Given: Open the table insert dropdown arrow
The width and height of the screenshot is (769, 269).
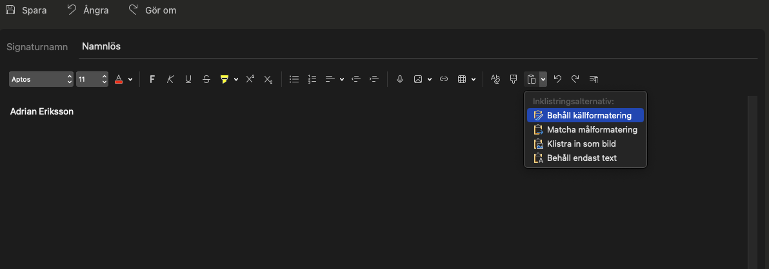Looking at the screenshot, I should pos(474,79).
